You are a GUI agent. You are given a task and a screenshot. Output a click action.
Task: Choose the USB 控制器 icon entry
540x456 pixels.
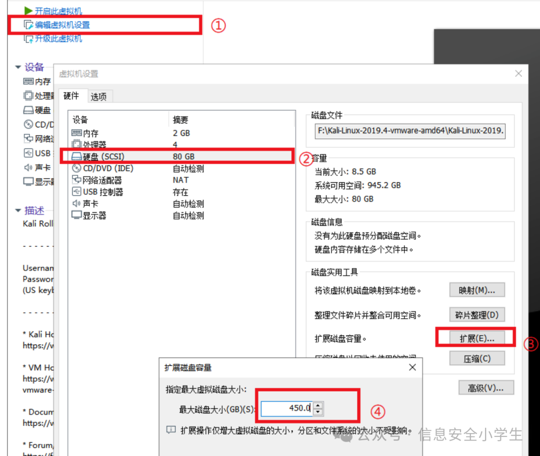(77, 192)
